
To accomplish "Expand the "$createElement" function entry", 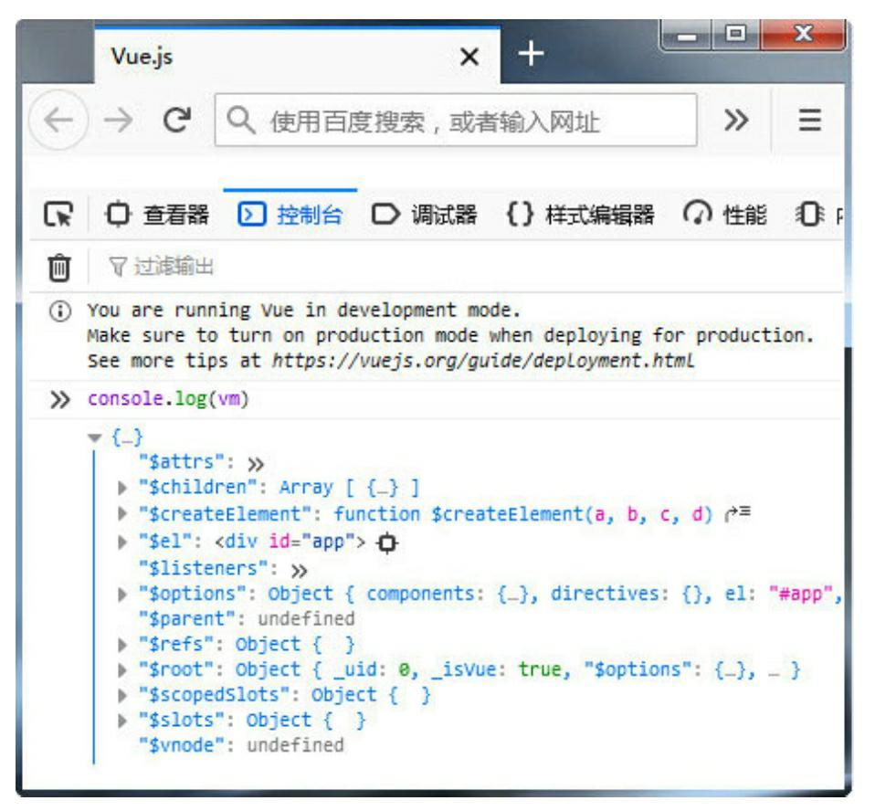I will (x=122, y=513).
